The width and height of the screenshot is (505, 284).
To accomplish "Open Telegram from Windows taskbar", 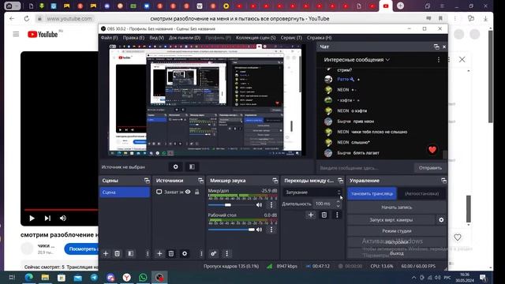I will pos(94,278).
